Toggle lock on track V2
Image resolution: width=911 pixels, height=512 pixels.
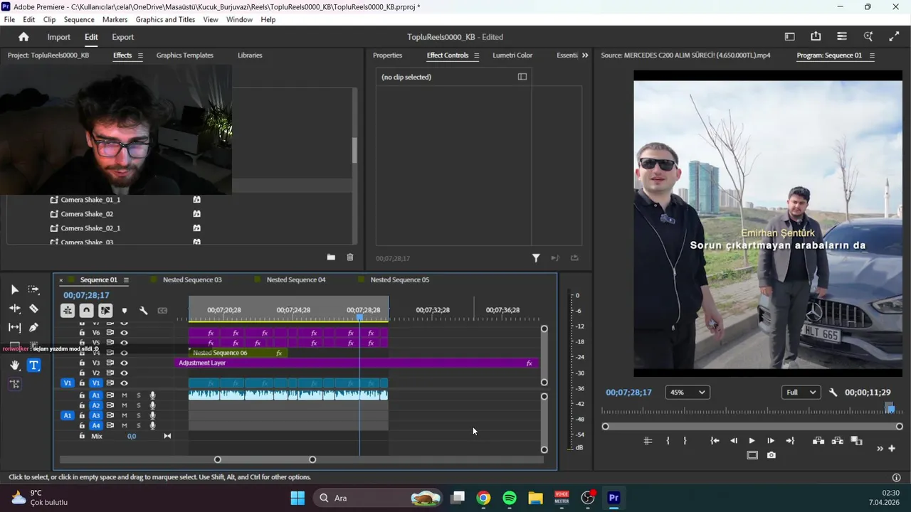pos(82,373)
